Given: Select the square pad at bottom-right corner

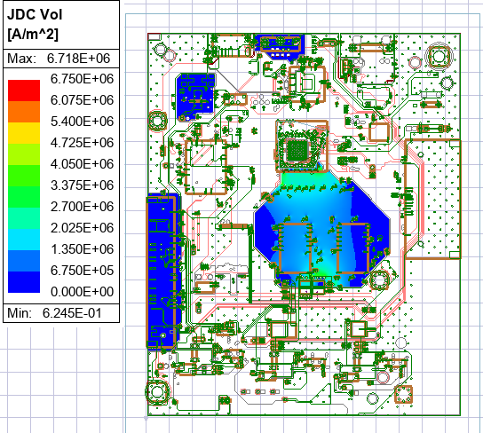Looking at the screenshot, I should 403,394.
